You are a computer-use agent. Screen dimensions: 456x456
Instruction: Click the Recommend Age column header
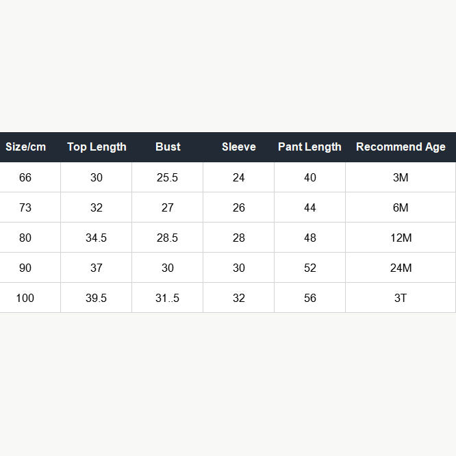[401, 147]
